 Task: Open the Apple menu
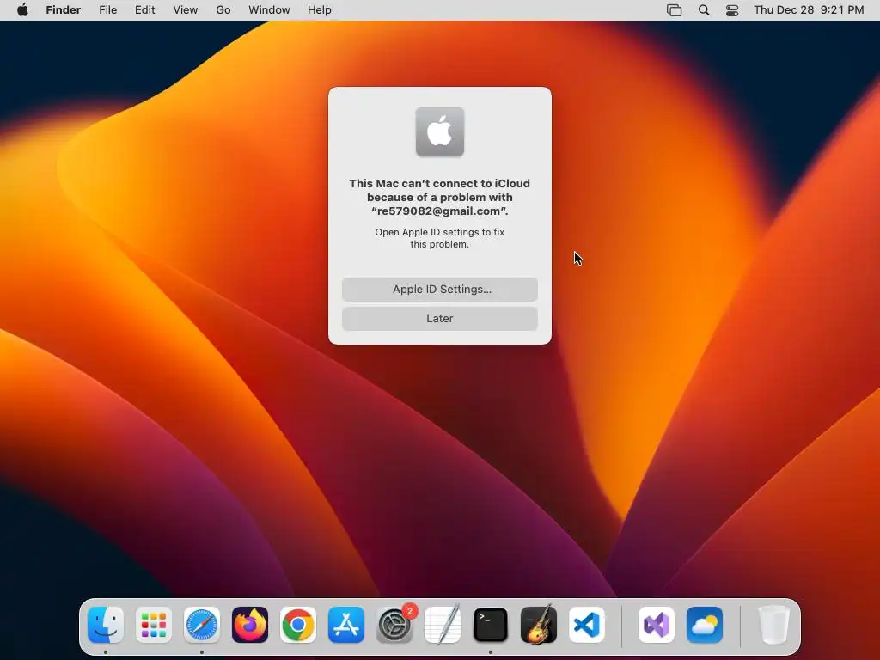point(22,10)
